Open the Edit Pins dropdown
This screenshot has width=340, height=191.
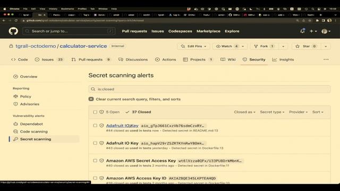[x=193, y=46]
